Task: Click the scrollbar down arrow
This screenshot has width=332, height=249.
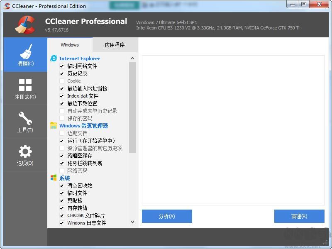Action: [x=132, y=222]
